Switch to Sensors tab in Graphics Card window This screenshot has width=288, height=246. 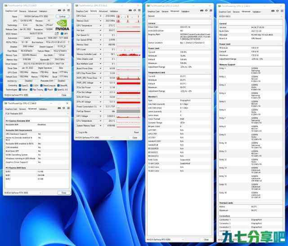tap(22, 11)
